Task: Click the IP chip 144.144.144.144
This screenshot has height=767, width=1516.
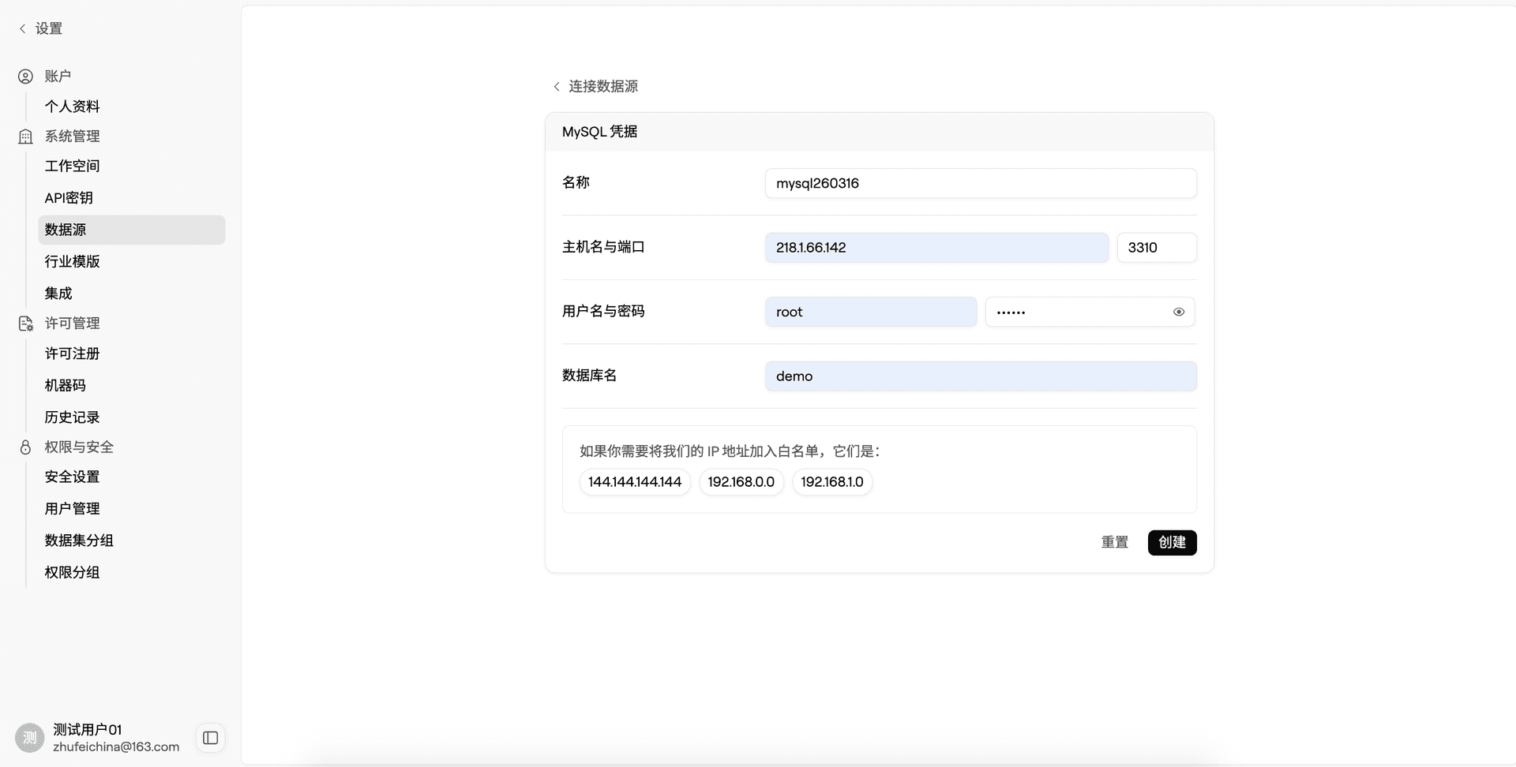Action: [x=634, y=481]
